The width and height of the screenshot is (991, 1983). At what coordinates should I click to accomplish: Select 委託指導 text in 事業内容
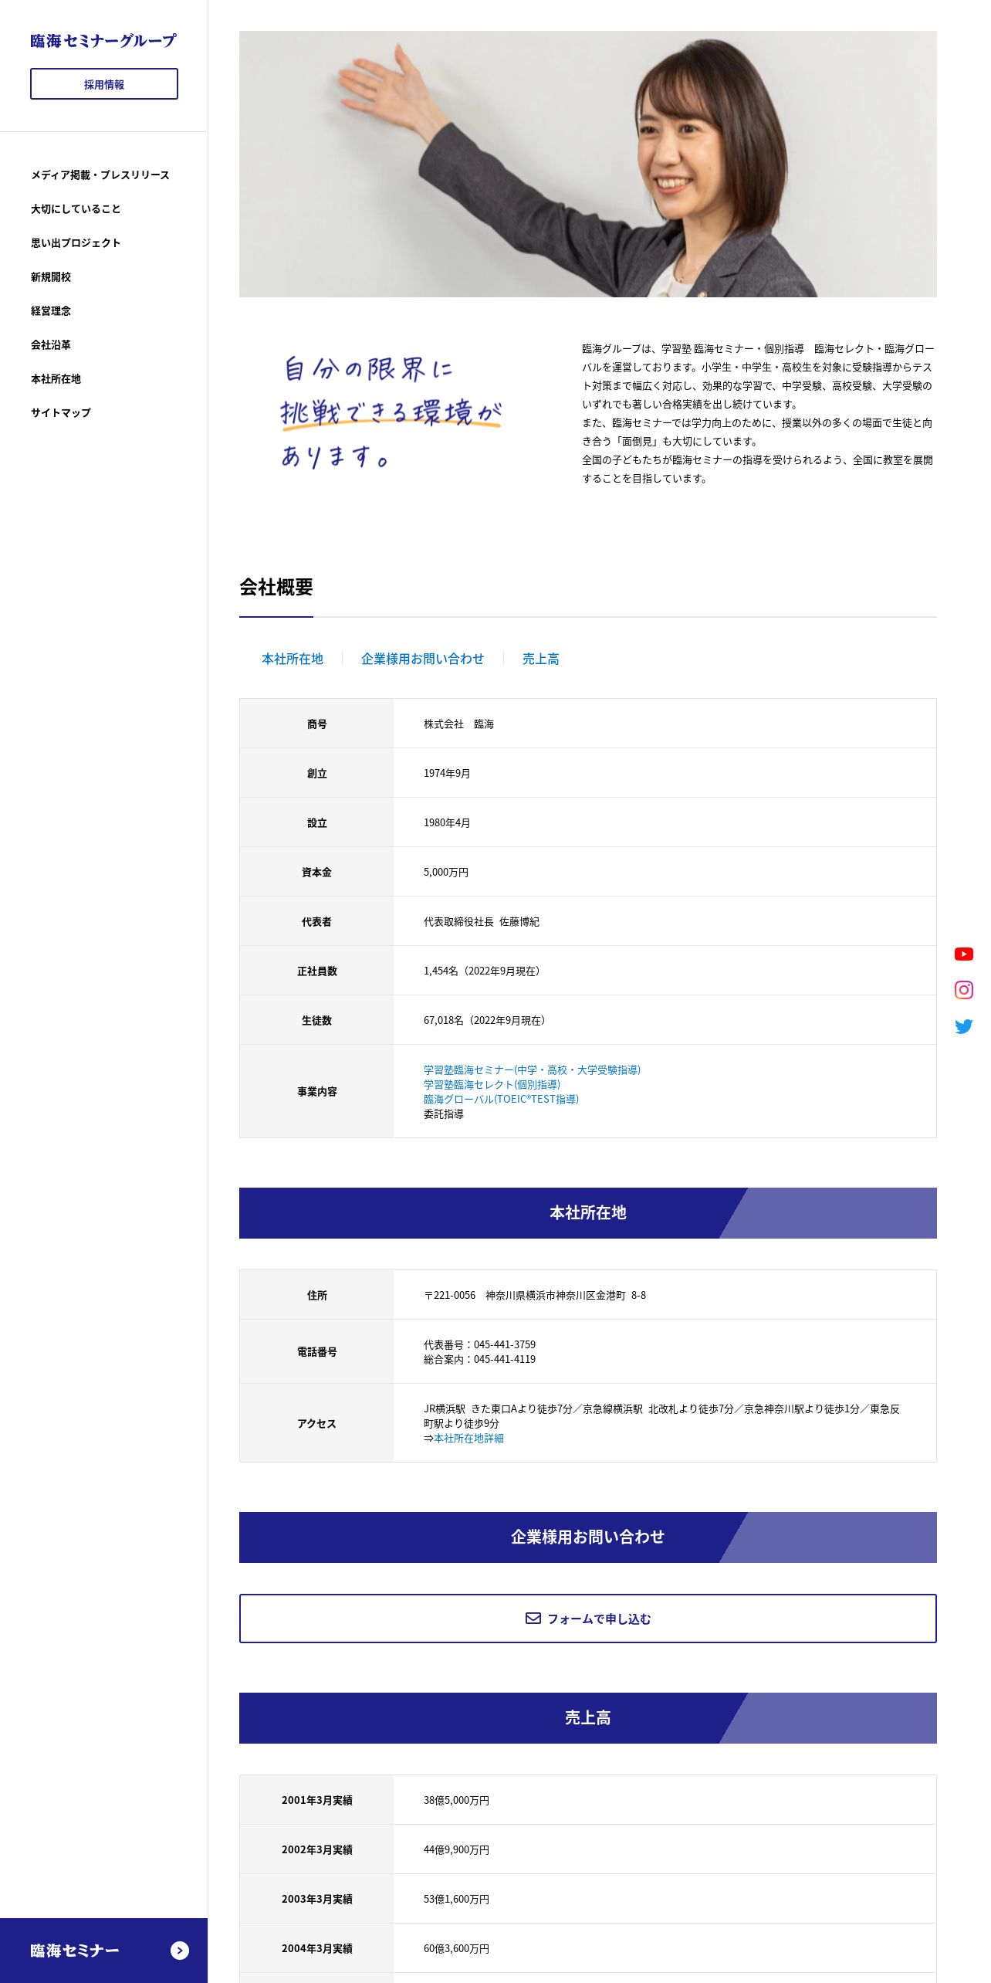point(443,1114)
